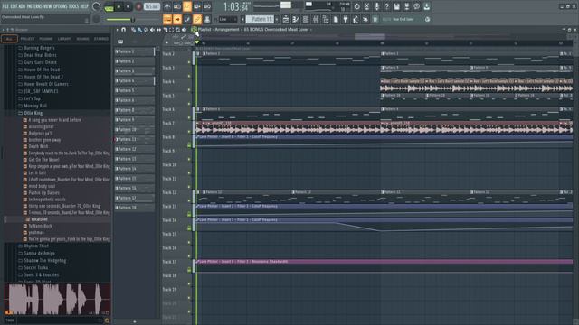
Task: Open the mixer icon
Action: click(x=316, y=19)
